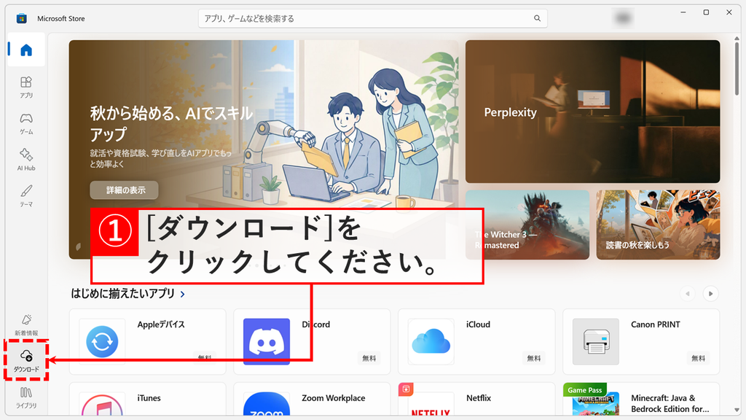Viewport: 746px width, 420px height.
Task: Click the Canon PRINT title text
Action: click(655, 324)
